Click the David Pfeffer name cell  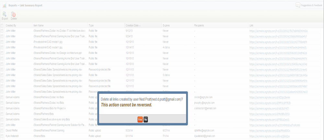(x=11, y=131)
